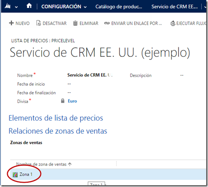Image resolution: width=208 pixels, height=187 pixels.
Task: Click the Descripción field value
Action: point(182,75)
